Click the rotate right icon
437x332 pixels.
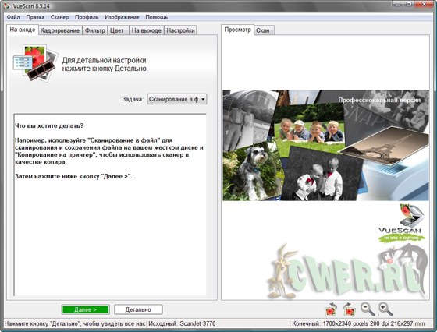(x=350, y=309)
